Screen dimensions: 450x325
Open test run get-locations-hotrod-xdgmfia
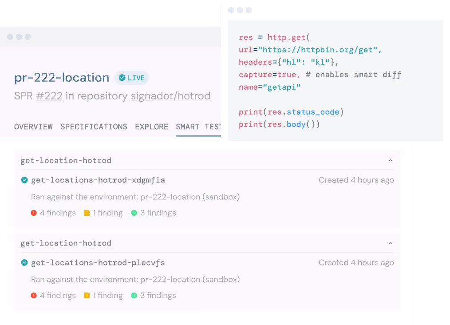coord(98,180)
